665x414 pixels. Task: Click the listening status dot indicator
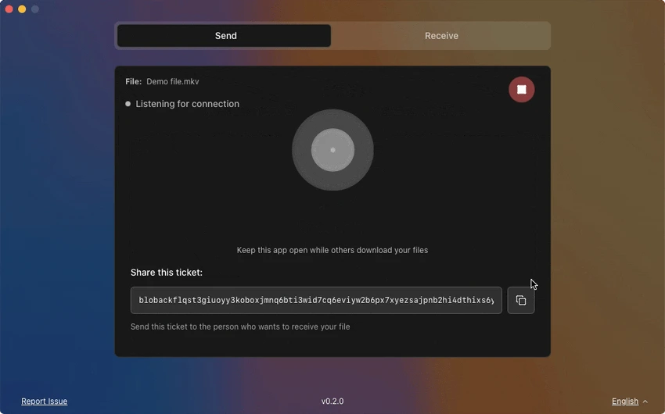128,104
